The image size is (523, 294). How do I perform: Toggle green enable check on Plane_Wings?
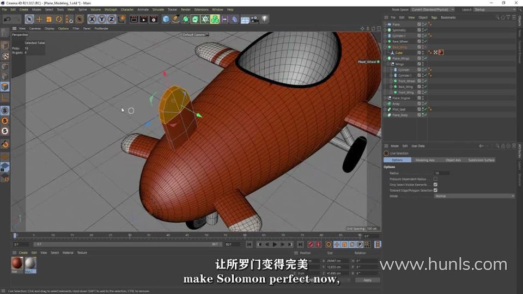point(425,58)
